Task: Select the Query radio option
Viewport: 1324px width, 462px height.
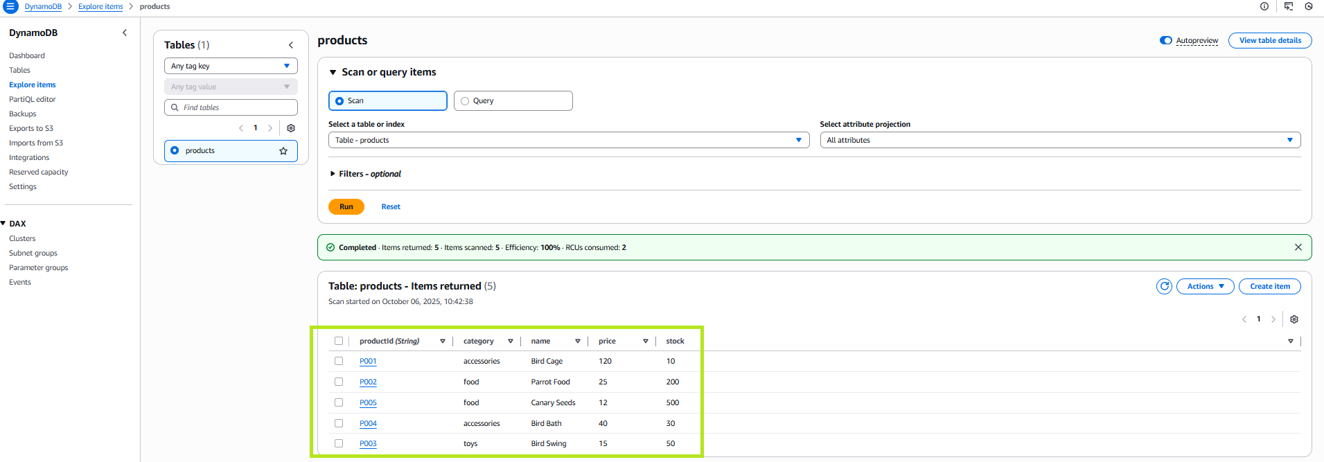Action: [465, 101]
